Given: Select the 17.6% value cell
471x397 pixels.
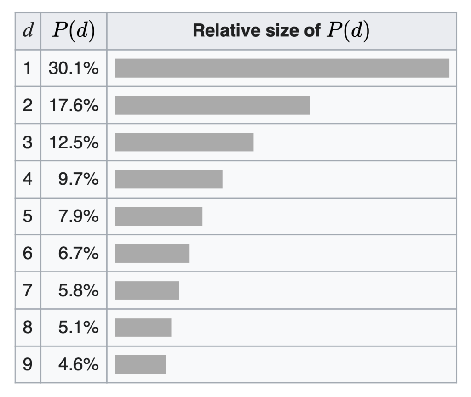Looking at the screenshot, I should tap(74, 105).
